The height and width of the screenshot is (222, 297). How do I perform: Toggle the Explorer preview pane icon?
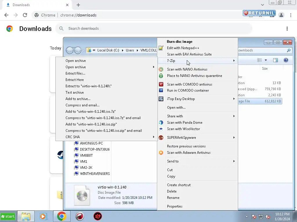(276, 60)
